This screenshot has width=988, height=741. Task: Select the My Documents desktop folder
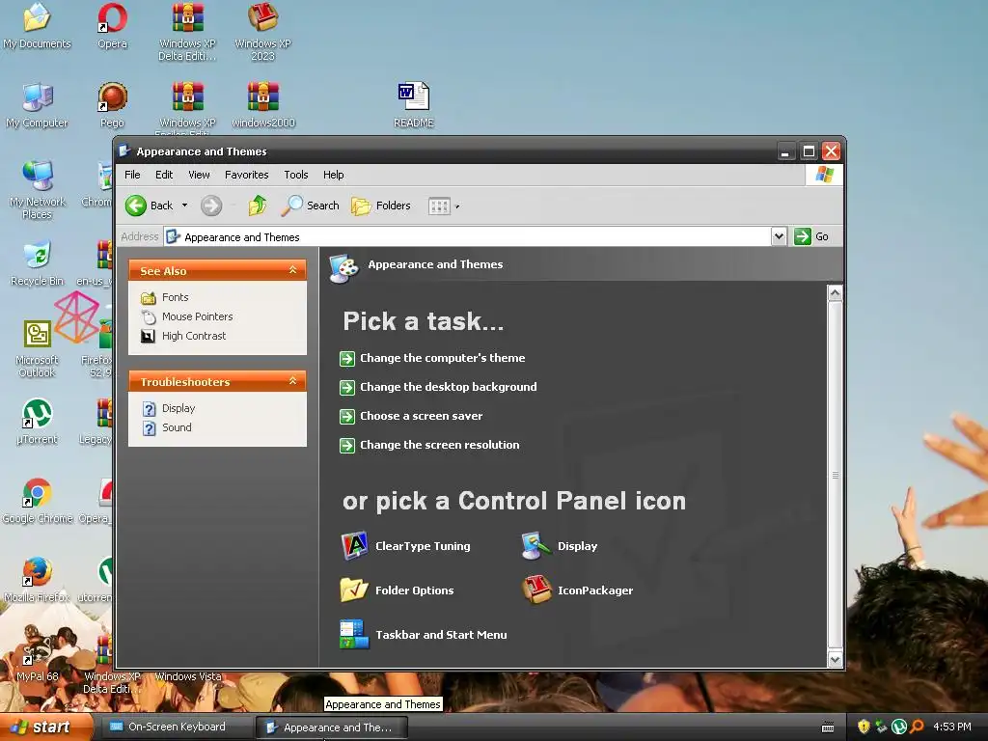pyautogui.click(x=38, y=26)
